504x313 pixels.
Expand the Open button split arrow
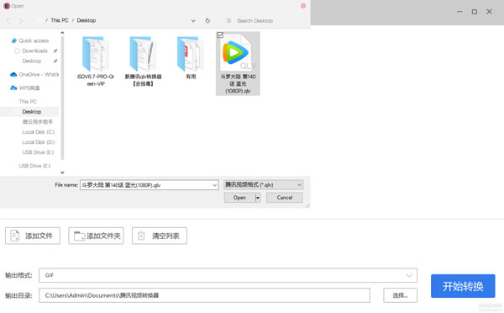pos(258,198)
